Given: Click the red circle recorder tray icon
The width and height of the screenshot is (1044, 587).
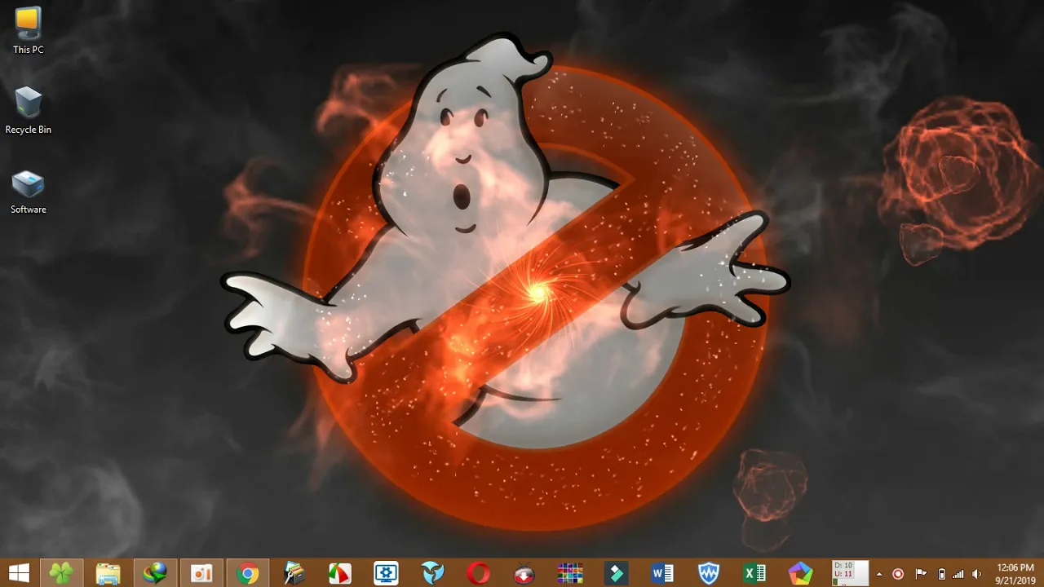Looking at the screenshot, I should coord(898,574).
